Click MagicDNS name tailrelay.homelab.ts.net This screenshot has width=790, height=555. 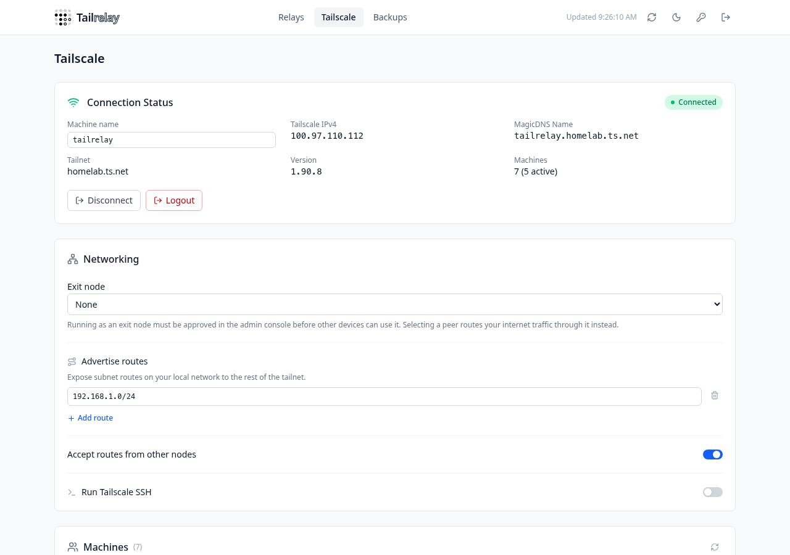pos(576,136)
